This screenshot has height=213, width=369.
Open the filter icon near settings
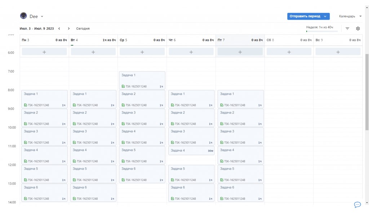click(x=347, y=28)
